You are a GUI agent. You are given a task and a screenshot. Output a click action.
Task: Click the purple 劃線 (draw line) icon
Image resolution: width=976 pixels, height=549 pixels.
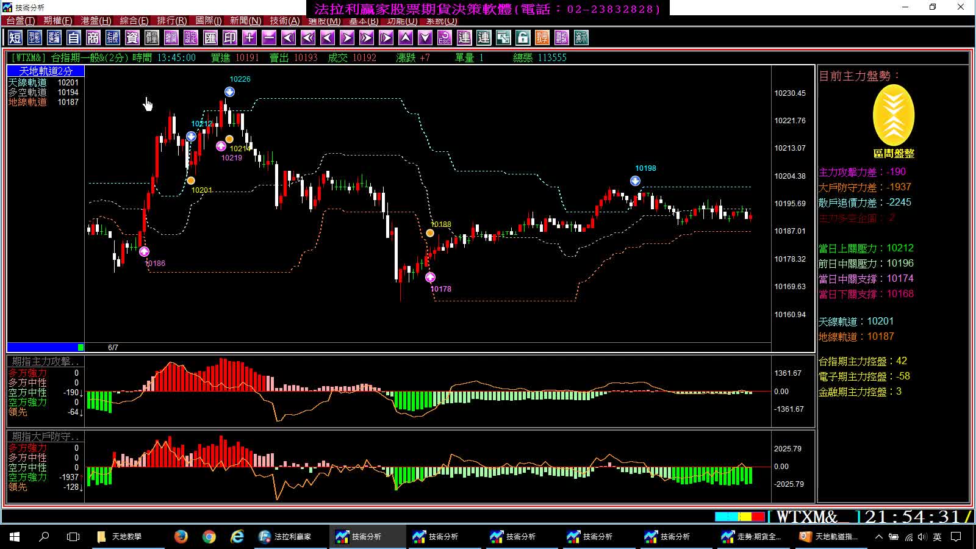click(562, 38)
